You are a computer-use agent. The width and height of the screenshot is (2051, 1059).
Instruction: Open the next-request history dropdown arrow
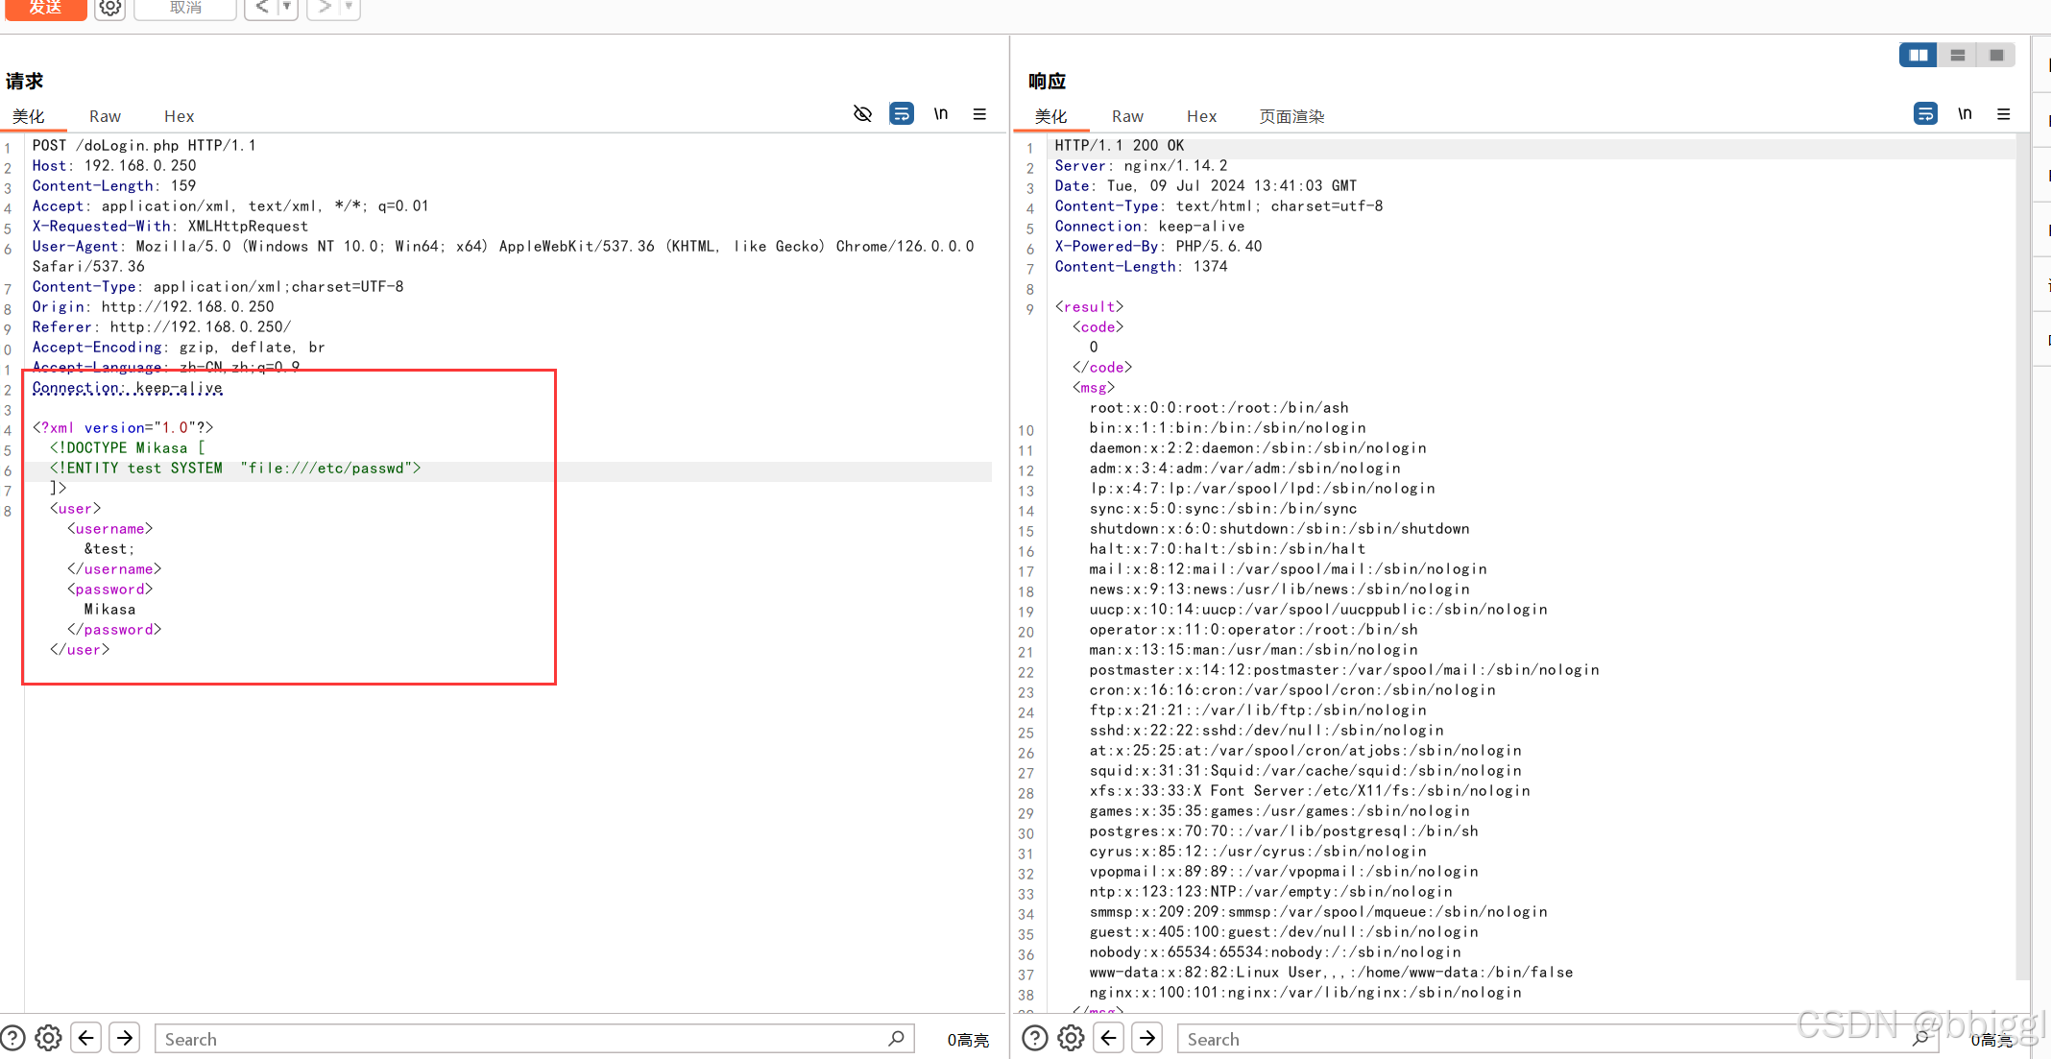click(x=349, y=7)
